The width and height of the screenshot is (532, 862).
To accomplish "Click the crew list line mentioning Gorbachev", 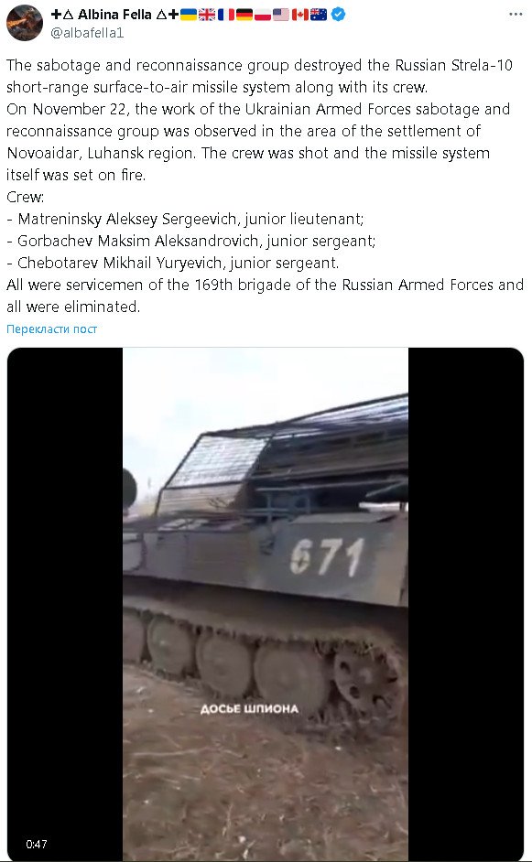I will pos(190,241).
